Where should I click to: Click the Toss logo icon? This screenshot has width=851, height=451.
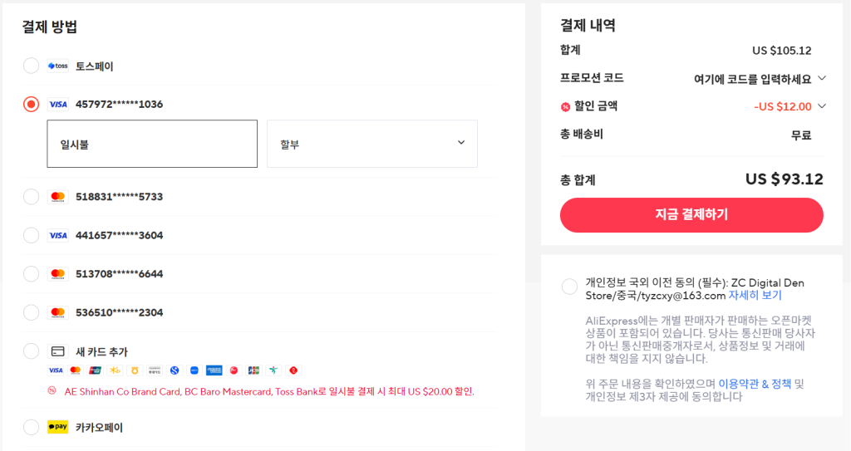(x=57, y=66)
